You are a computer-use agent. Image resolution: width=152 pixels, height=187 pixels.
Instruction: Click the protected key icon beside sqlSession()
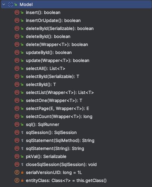(x=22, y=132)
